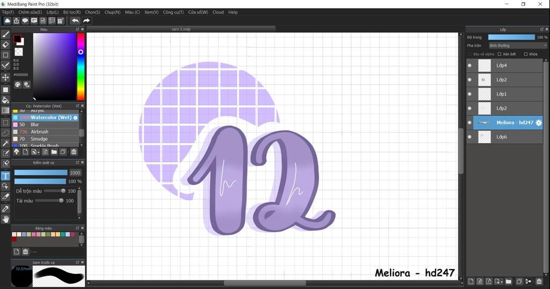Add a layer folder in layer panel
This screenshot has height=289, width=550.
[508, 281]
